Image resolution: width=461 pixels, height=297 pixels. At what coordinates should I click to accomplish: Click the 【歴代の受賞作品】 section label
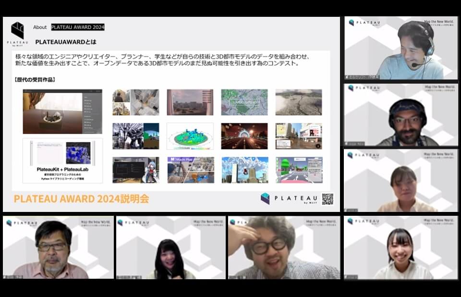click(35, 79)
